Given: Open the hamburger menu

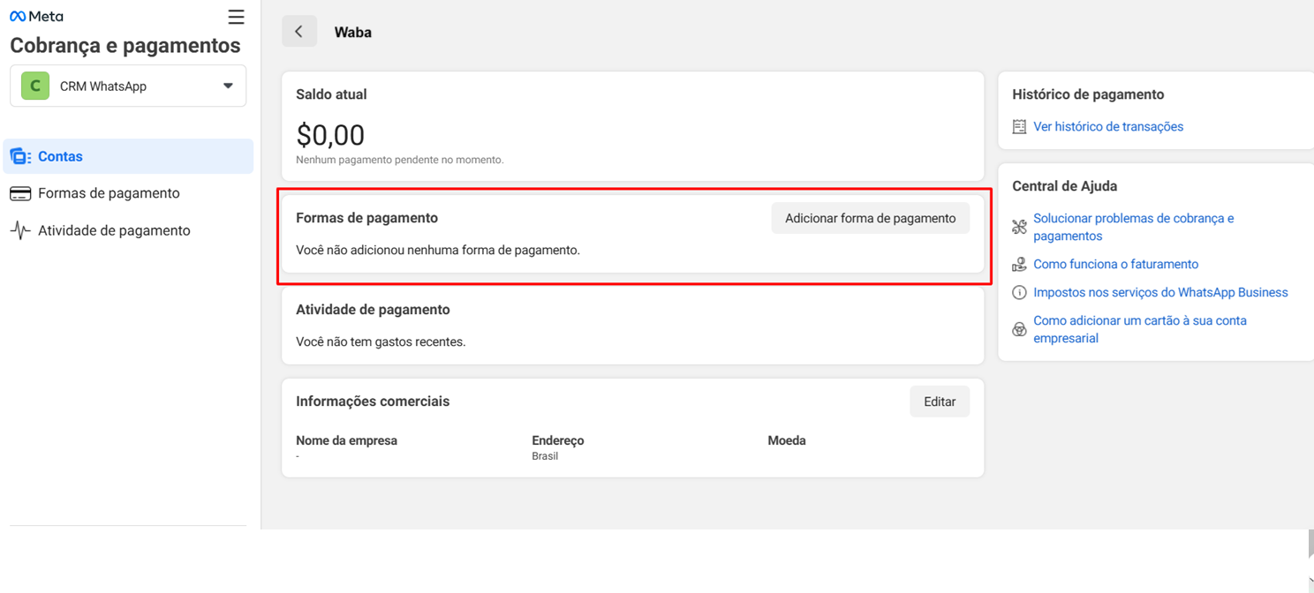Looking at the screenshot, I should click(235, 16).
